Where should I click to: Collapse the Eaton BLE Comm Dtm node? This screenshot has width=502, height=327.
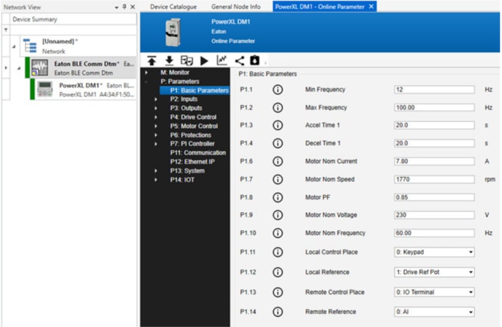pos(19,68)
